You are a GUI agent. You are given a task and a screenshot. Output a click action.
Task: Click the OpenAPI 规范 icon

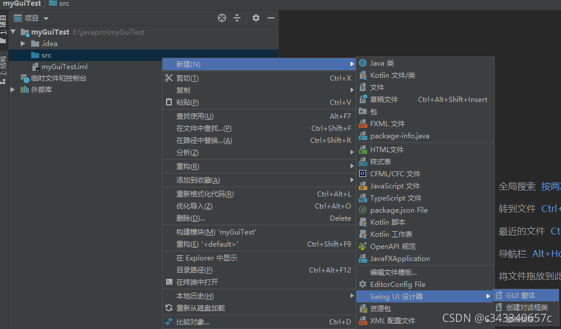tap(363, 247)
